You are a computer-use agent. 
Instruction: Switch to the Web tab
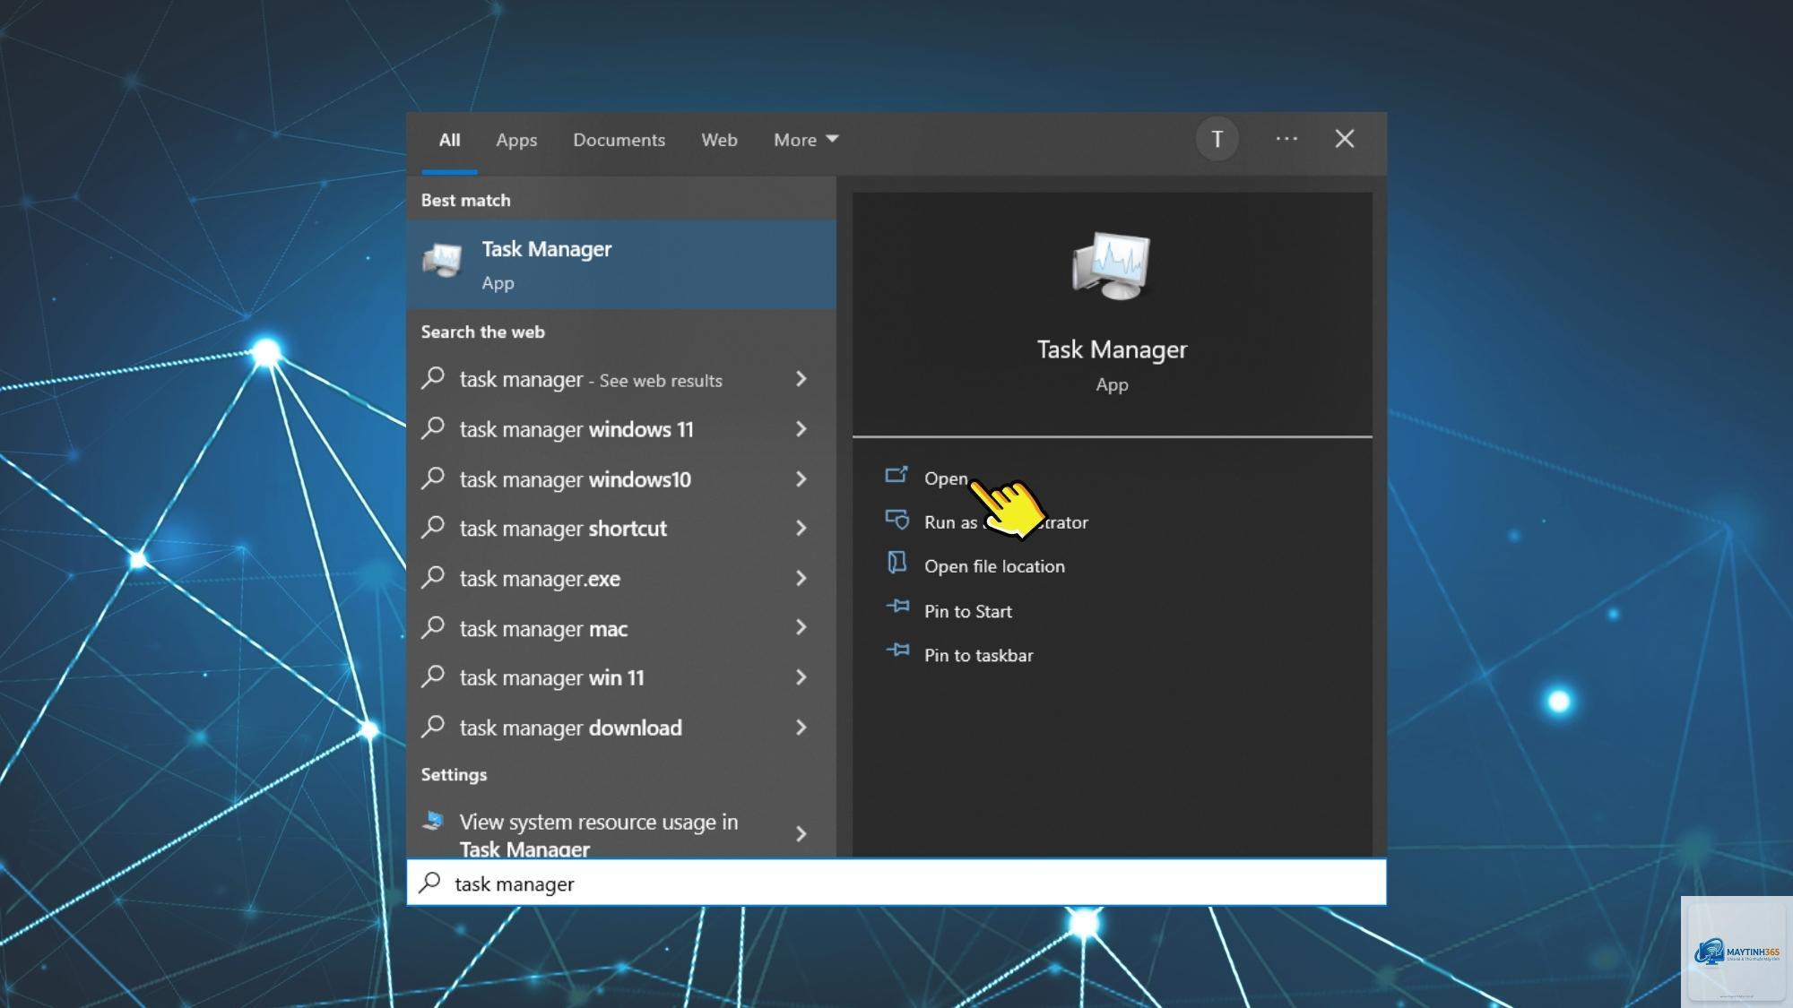(x=719, y=140)
